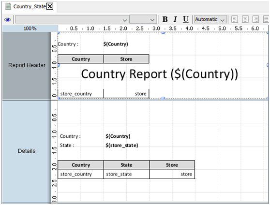Toggle the eye preview icon
The height and width of the screenshot is (205, 270).
coord(8,19)
